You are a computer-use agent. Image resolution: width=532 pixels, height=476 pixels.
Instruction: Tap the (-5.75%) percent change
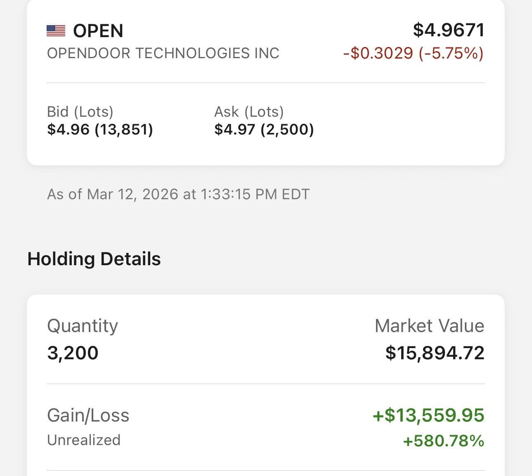tap(451, 53)
